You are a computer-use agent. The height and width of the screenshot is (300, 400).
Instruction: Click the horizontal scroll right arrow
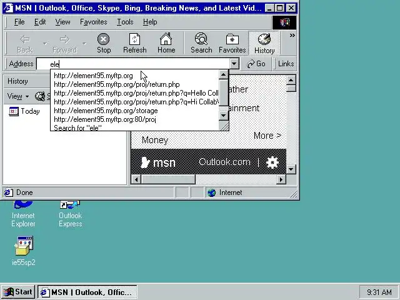pos(281,179)
